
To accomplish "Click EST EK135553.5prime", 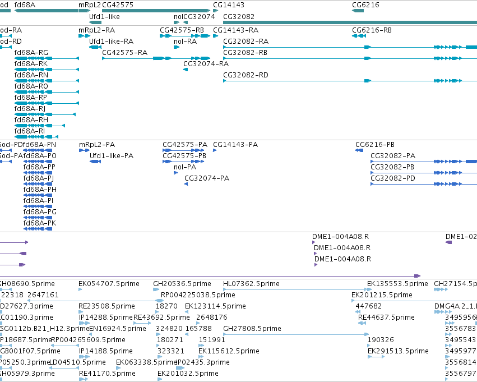I will (397, 284).
